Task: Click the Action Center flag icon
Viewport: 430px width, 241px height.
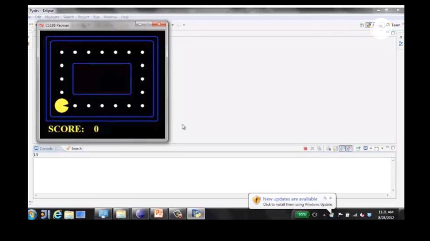Action: [x=340, y=215]
